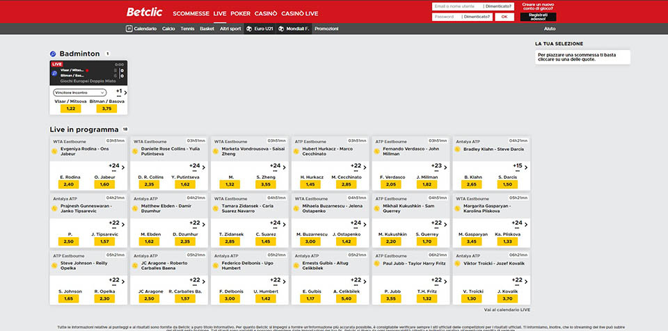The image size is (668, 331).
Task: Click tennis ball icon for Troicki - Kovalik
Action: (x=457, y=264)
